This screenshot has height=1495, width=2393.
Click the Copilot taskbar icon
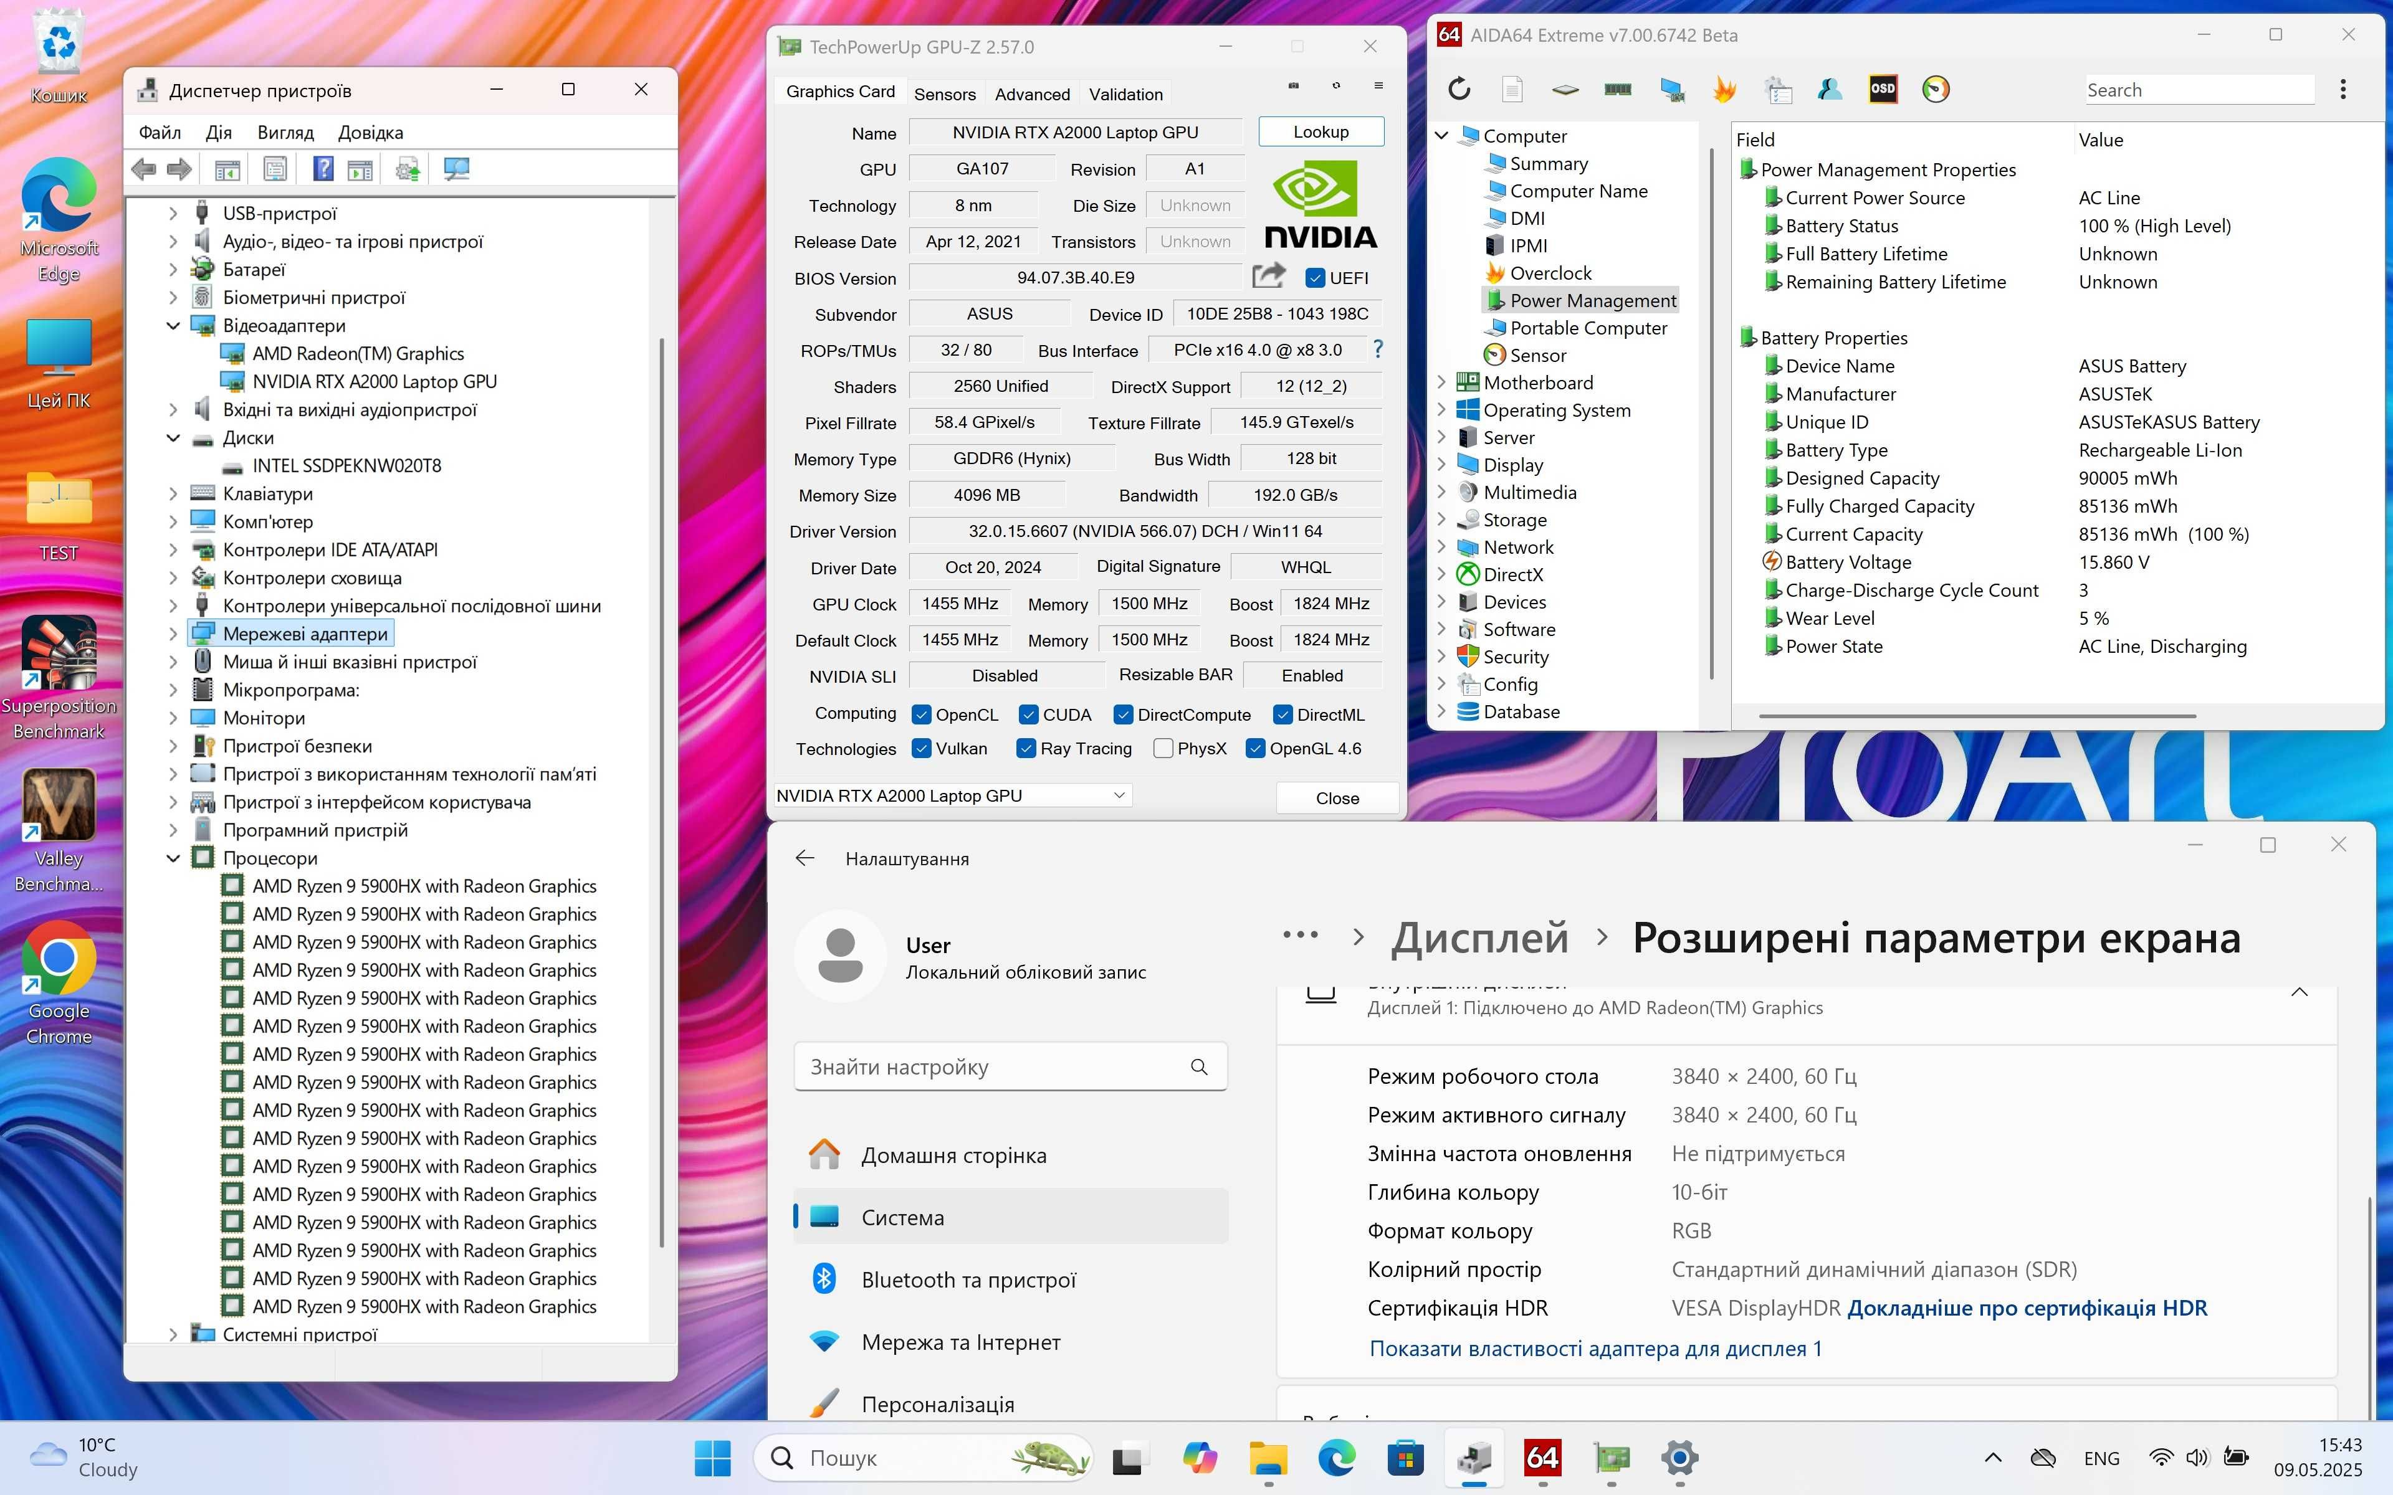(x=1200, y=1458)
